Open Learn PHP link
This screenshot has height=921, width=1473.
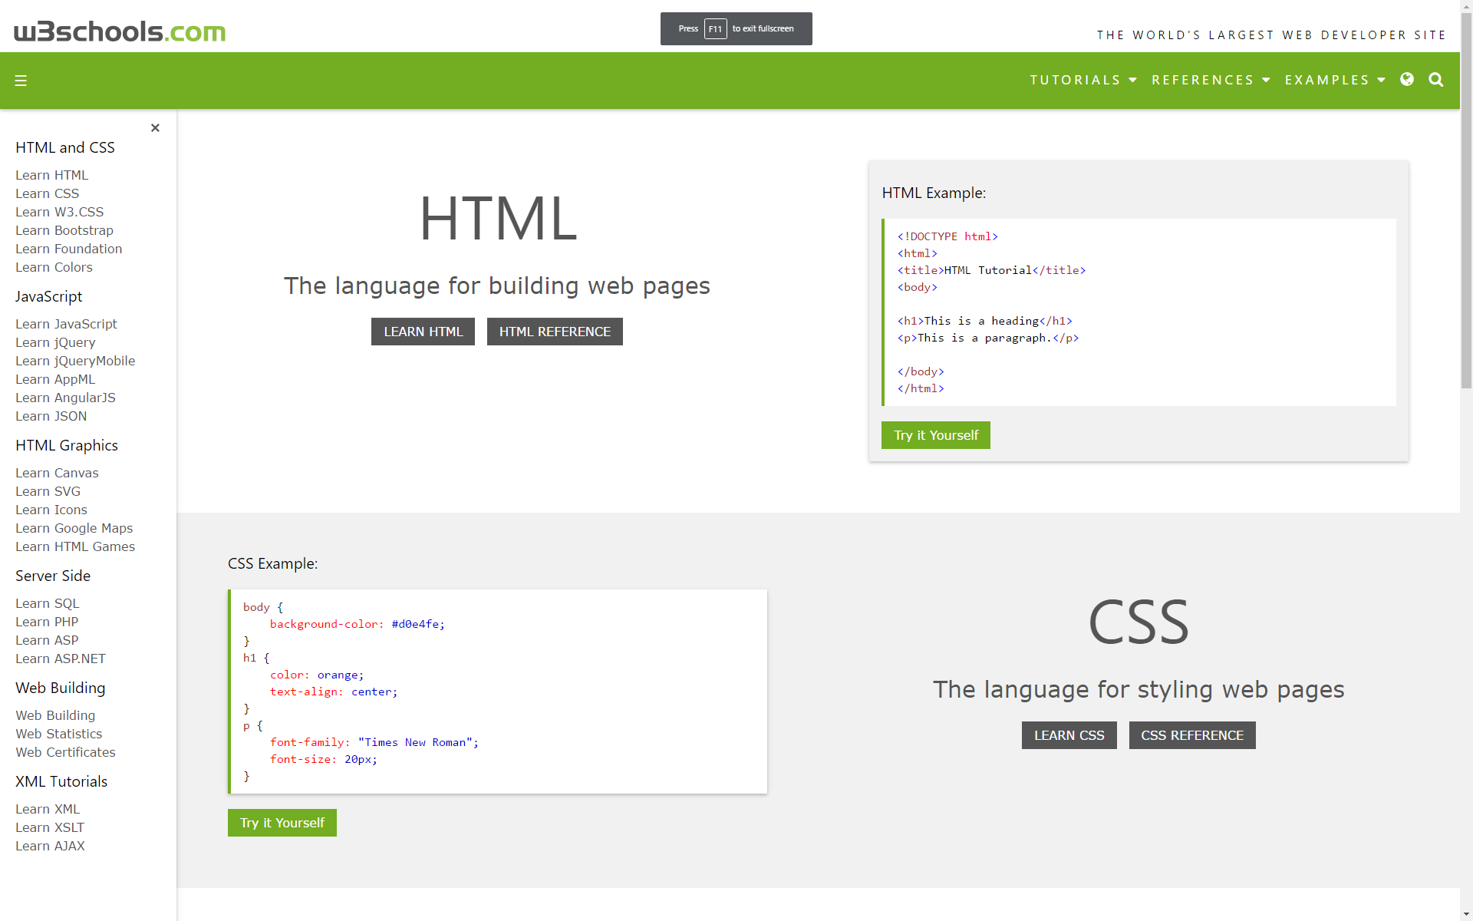point(47,622)
